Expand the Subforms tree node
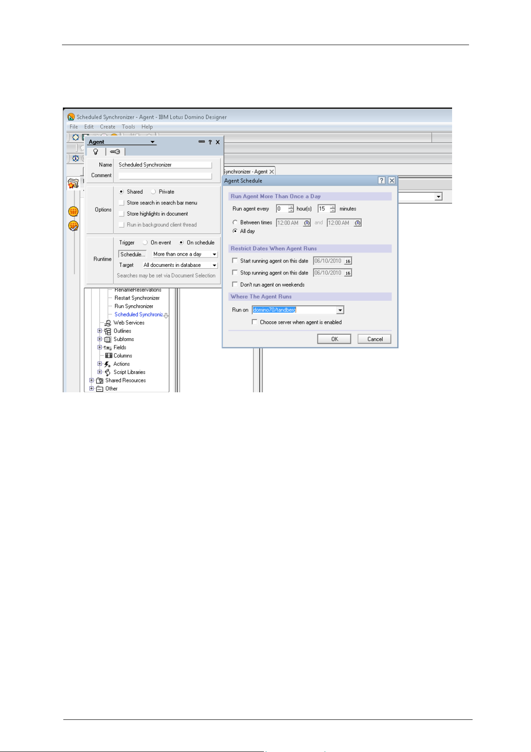The image size is (531, 752). point(100,339)
